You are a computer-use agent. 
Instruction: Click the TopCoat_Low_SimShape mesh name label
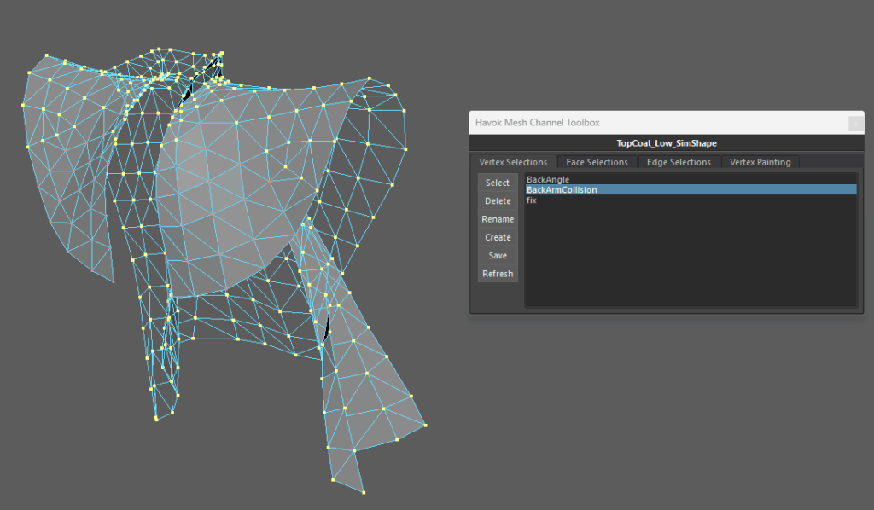coord(667,143)
